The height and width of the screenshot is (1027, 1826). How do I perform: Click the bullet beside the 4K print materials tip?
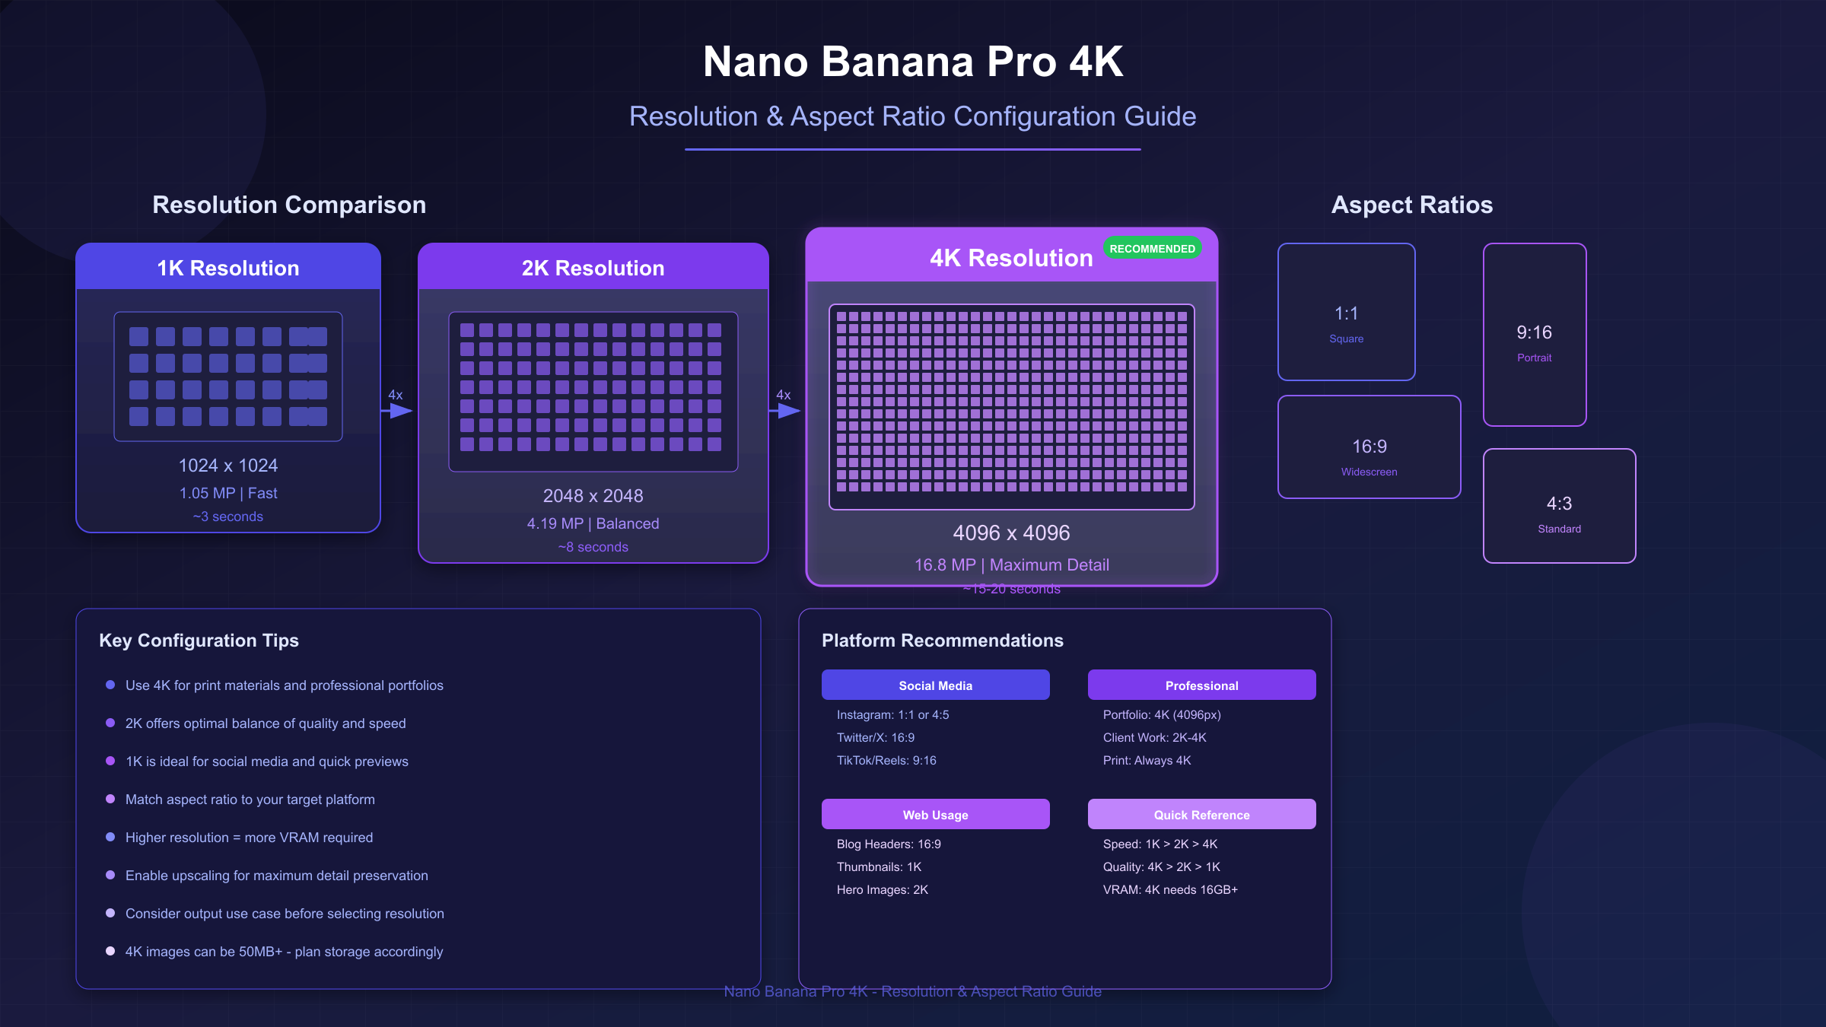(x=110, y=685)
